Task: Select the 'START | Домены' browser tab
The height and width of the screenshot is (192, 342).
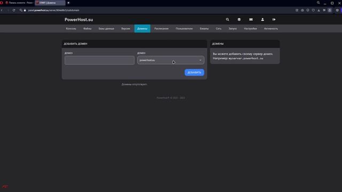Action: 50,3
